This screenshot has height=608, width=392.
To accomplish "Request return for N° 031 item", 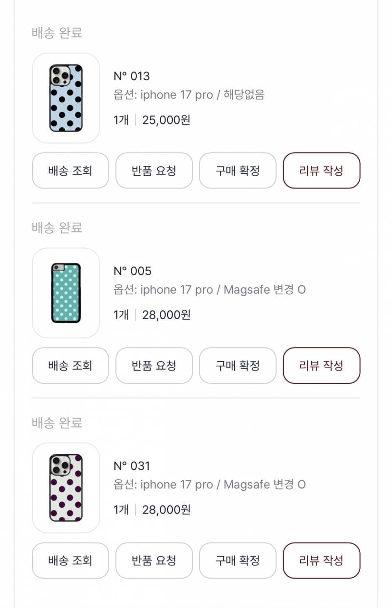I will point(154,560).
